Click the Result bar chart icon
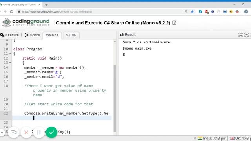 [122, 35]
